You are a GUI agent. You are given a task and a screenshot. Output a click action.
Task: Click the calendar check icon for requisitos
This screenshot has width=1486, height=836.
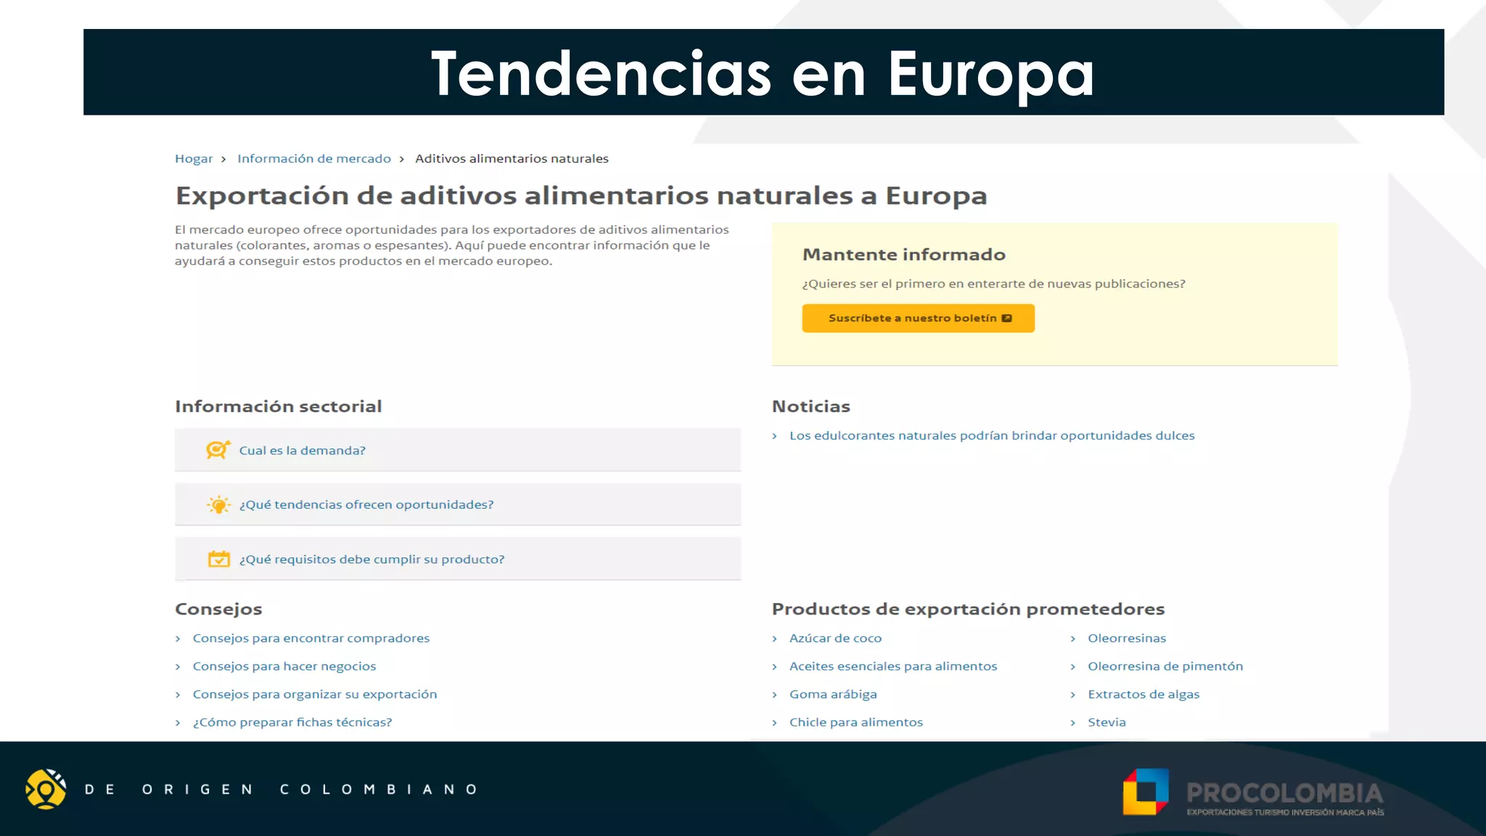click(218, 559)
